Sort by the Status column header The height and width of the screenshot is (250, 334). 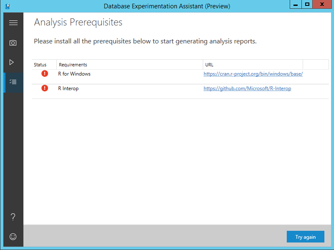(41, 65)
